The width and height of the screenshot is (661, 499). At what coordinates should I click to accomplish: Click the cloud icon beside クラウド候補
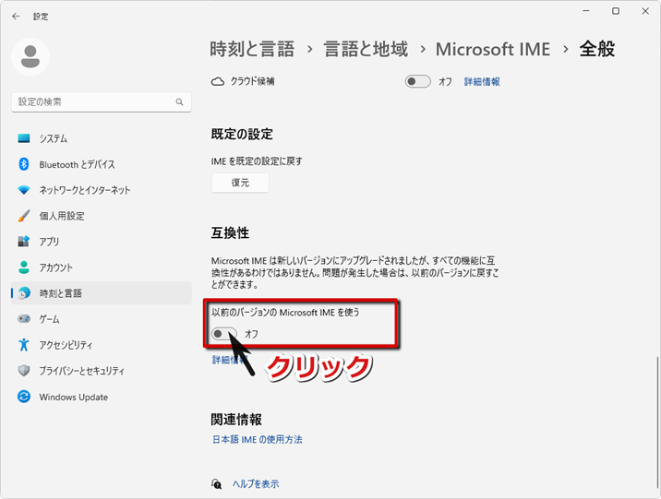tap(218, 81)
